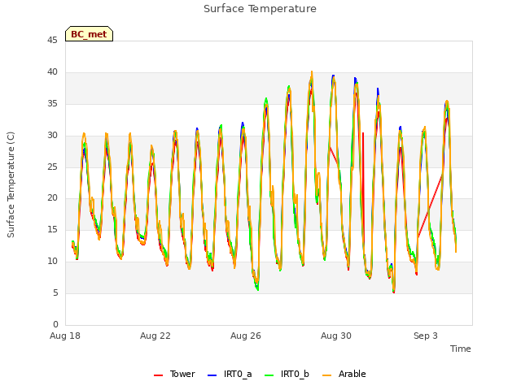Click the 30 y-axis tick label
Screen dimensions: 521x390
pyautogui.click(x=52, y=135)
